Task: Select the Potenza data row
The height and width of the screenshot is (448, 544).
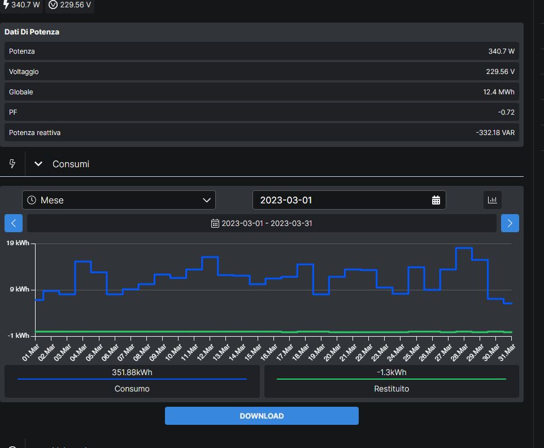Action: (x=262, y=51)
